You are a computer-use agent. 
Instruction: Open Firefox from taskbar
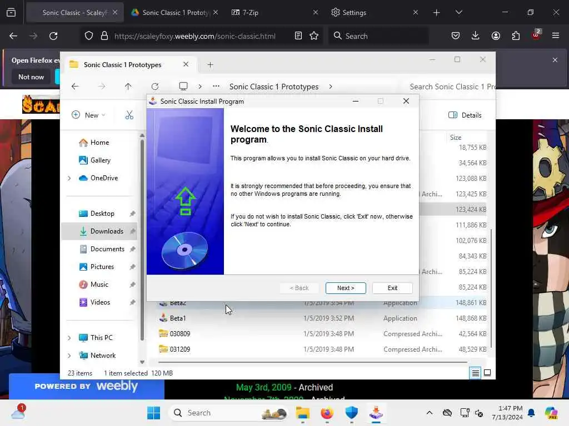[x=327, y=413]
